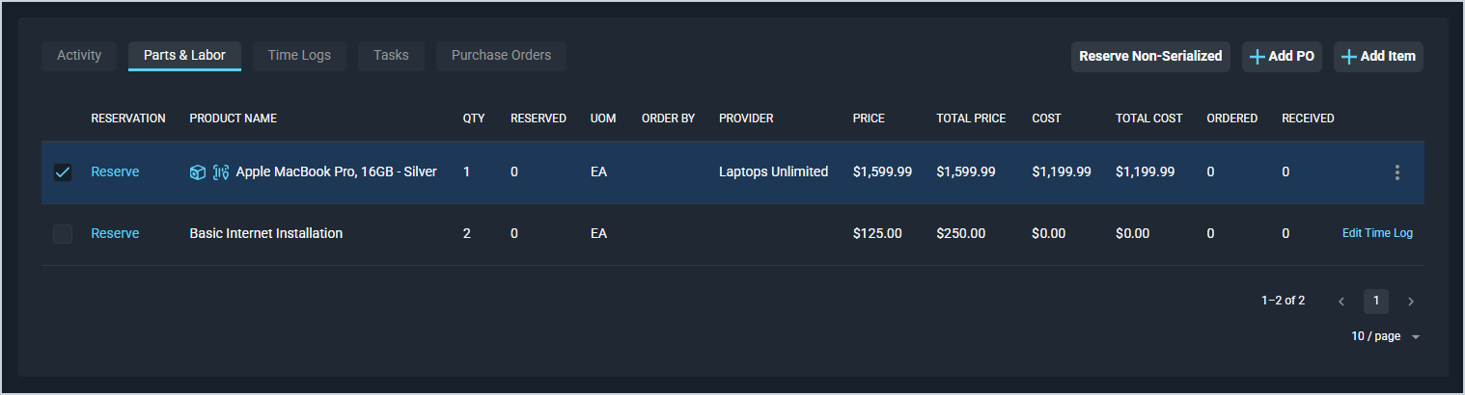
Task: Select page 1 in pagination
Action: [x=1376, y=302]
